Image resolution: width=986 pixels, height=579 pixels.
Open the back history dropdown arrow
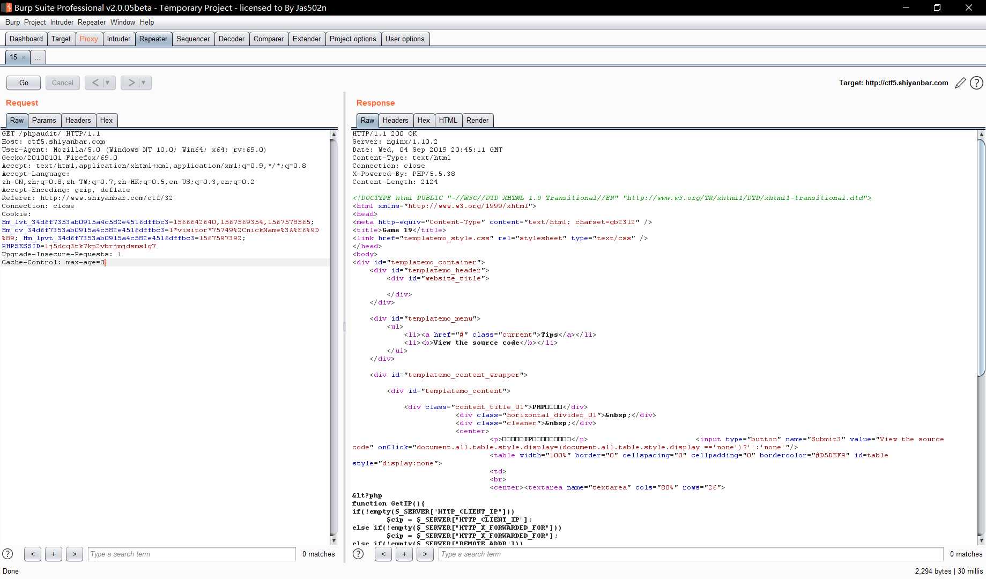tap(108, 83)
